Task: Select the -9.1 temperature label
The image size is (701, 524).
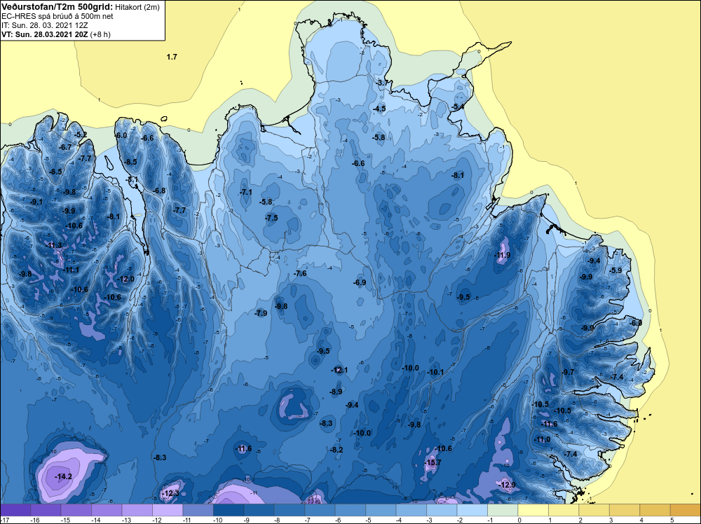Action: tap(36, 202)
